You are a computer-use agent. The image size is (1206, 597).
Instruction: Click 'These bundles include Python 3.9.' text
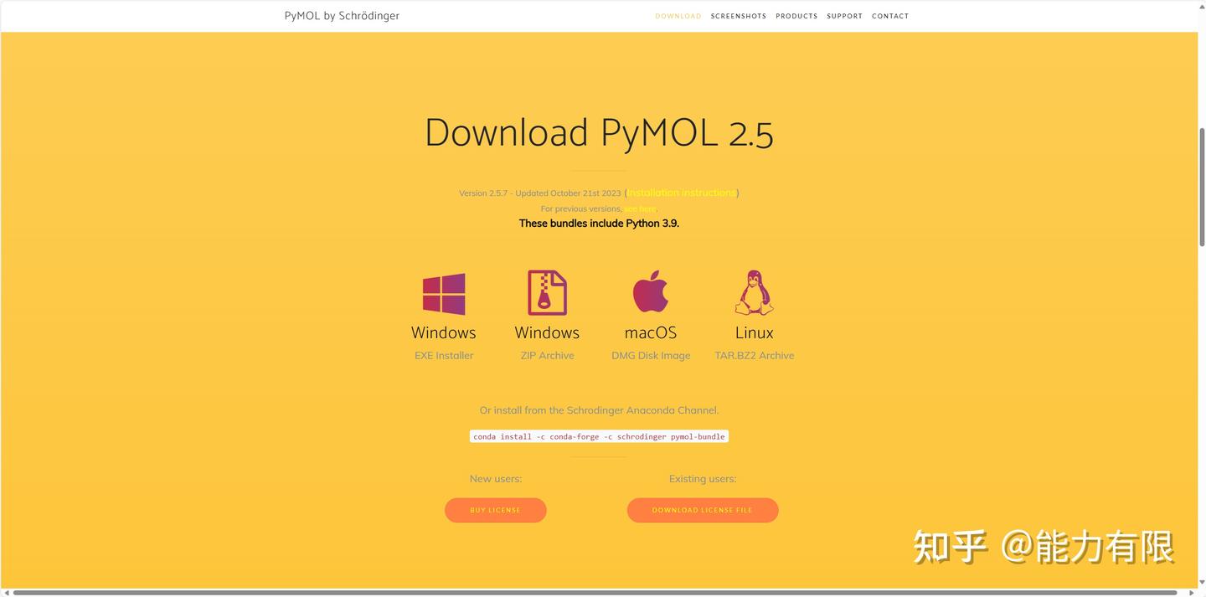click(599, 224)
